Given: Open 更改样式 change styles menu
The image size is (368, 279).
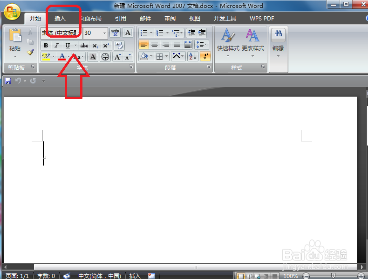Looking at the screenshot, I should [253, 43].
